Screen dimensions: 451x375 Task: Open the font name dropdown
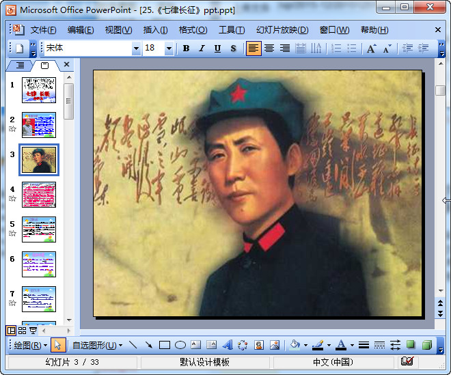(x=137, y=48)
